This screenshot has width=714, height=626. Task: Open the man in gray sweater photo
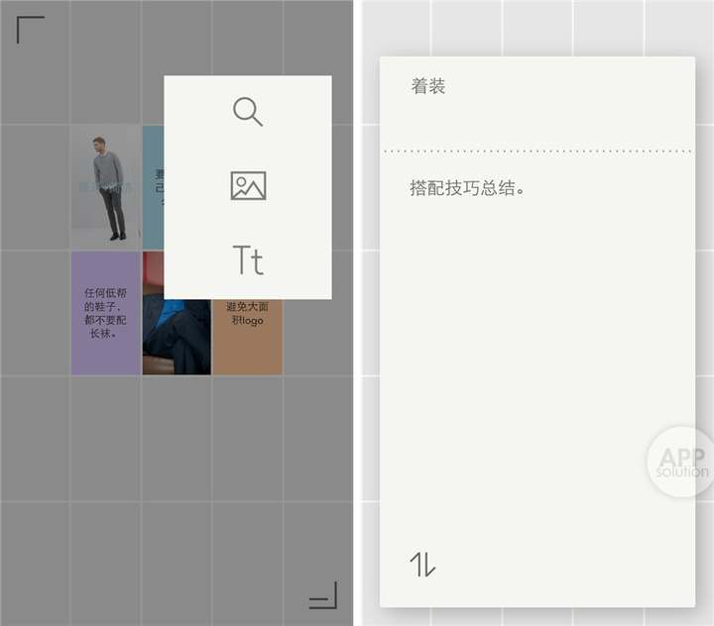pyautogui.click(x=106, y=187)
